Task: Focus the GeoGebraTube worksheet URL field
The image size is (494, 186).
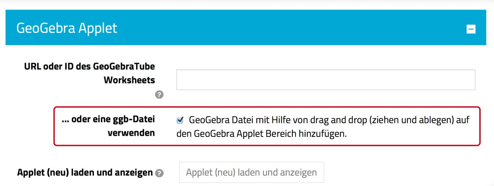Action: click(326, 80)
